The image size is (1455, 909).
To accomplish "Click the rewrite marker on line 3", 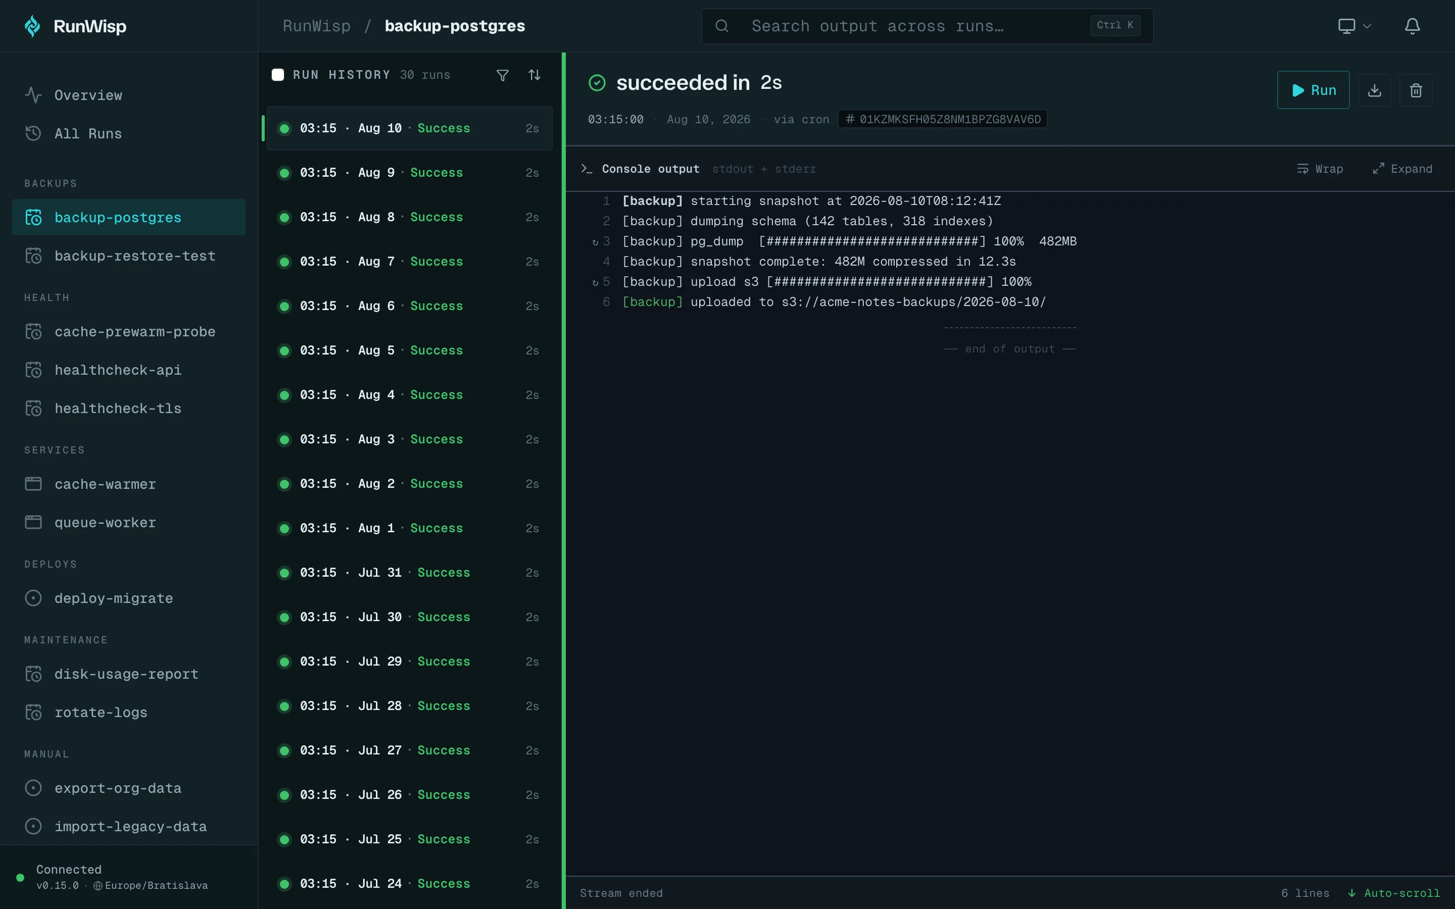I will [x=595, y=242].
